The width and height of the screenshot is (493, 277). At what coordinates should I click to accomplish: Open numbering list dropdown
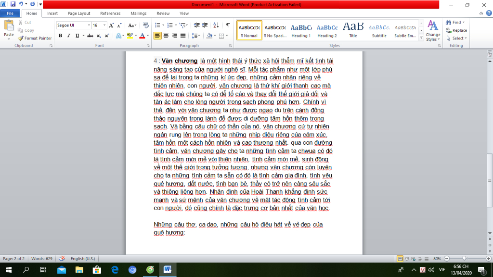point(175,25)
